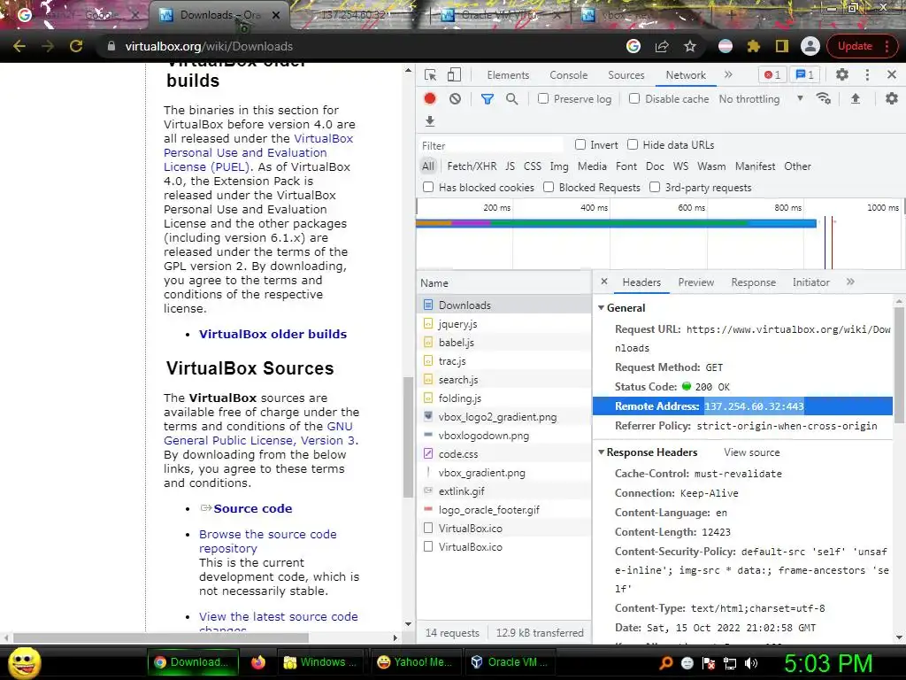Click the network Filter text field

490,145
